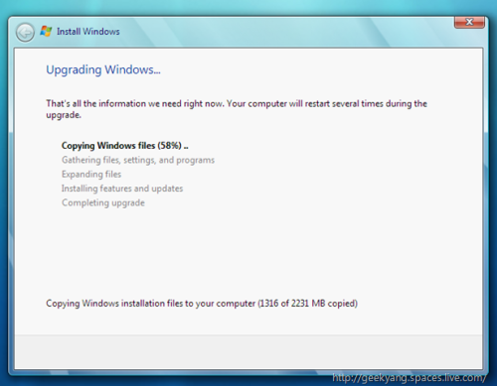The height and width of the screenshot is (386, 497).
Task: Click the "1316 of 2231 MB copied" status
Action: click(x=308, y=304)
